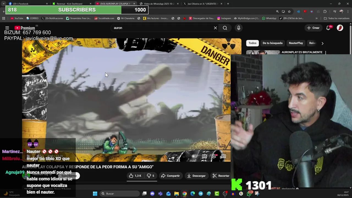Open the player settings gear
This screenshot has width=352, height=198.
(214, 156)
